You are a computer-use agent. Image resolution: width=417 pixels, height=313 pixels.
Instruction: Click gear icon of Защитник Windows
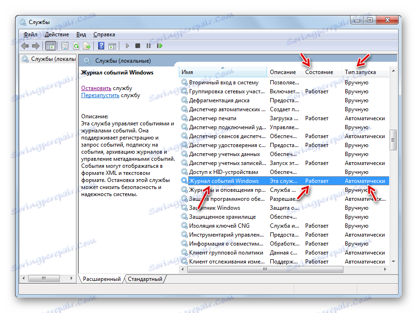(184, 208)
